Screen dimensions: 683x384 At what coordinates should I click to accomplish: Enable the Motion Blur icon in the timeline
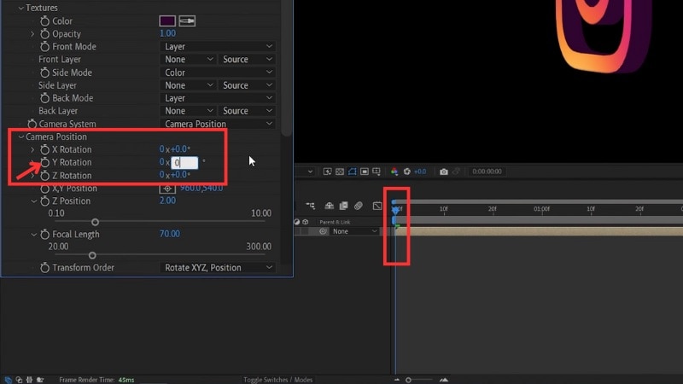[359, 206]
